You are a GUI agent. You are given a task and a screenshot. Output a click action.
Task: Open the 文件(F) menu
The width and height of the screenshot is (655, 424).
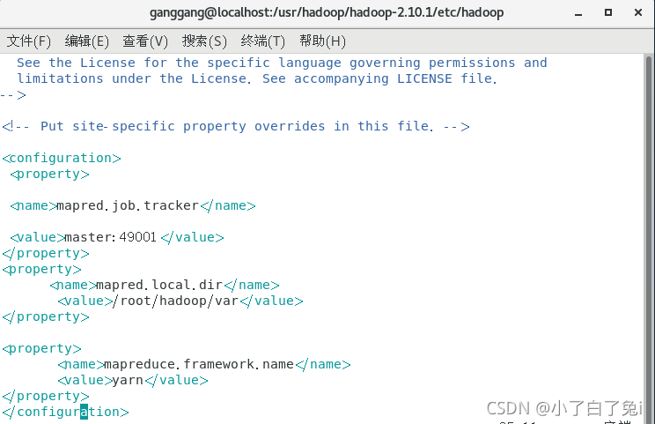point(28,41)
